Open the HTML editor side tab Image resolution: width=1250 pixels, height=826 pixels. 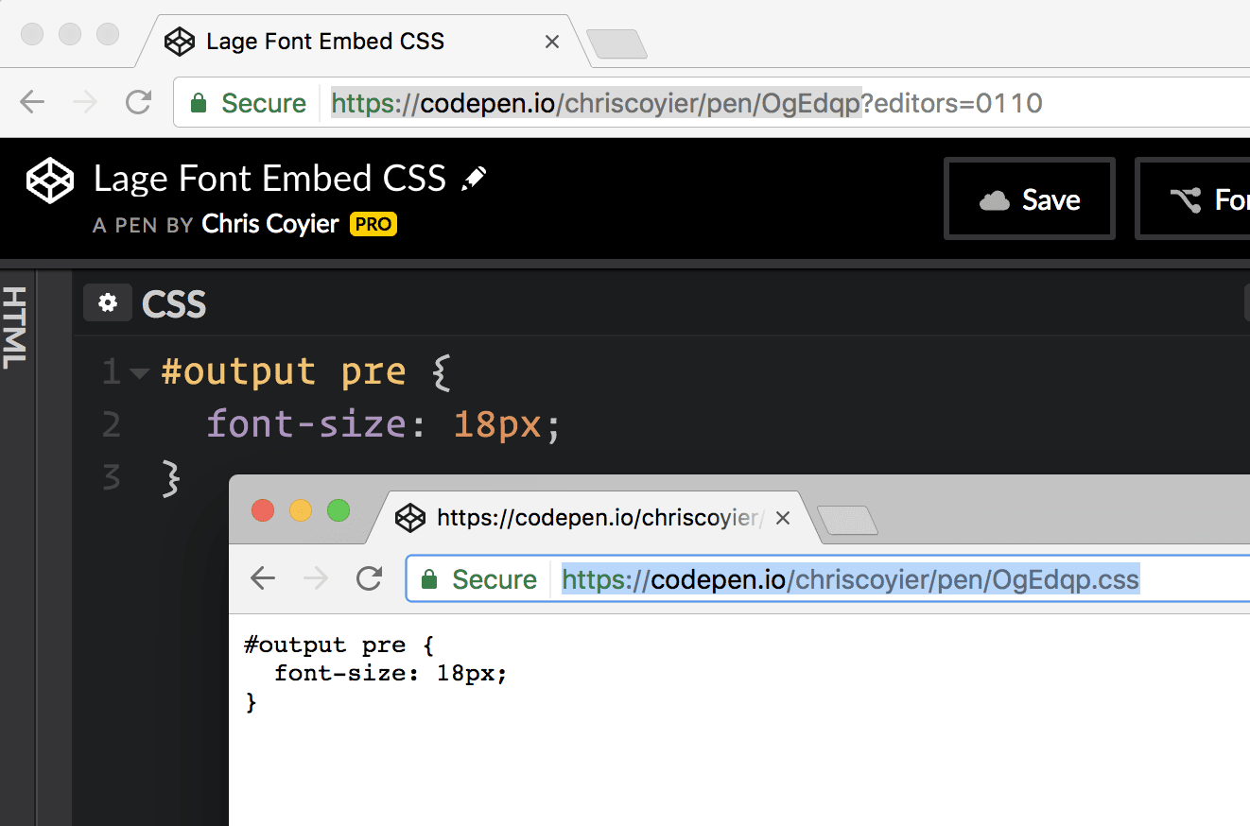16,327
